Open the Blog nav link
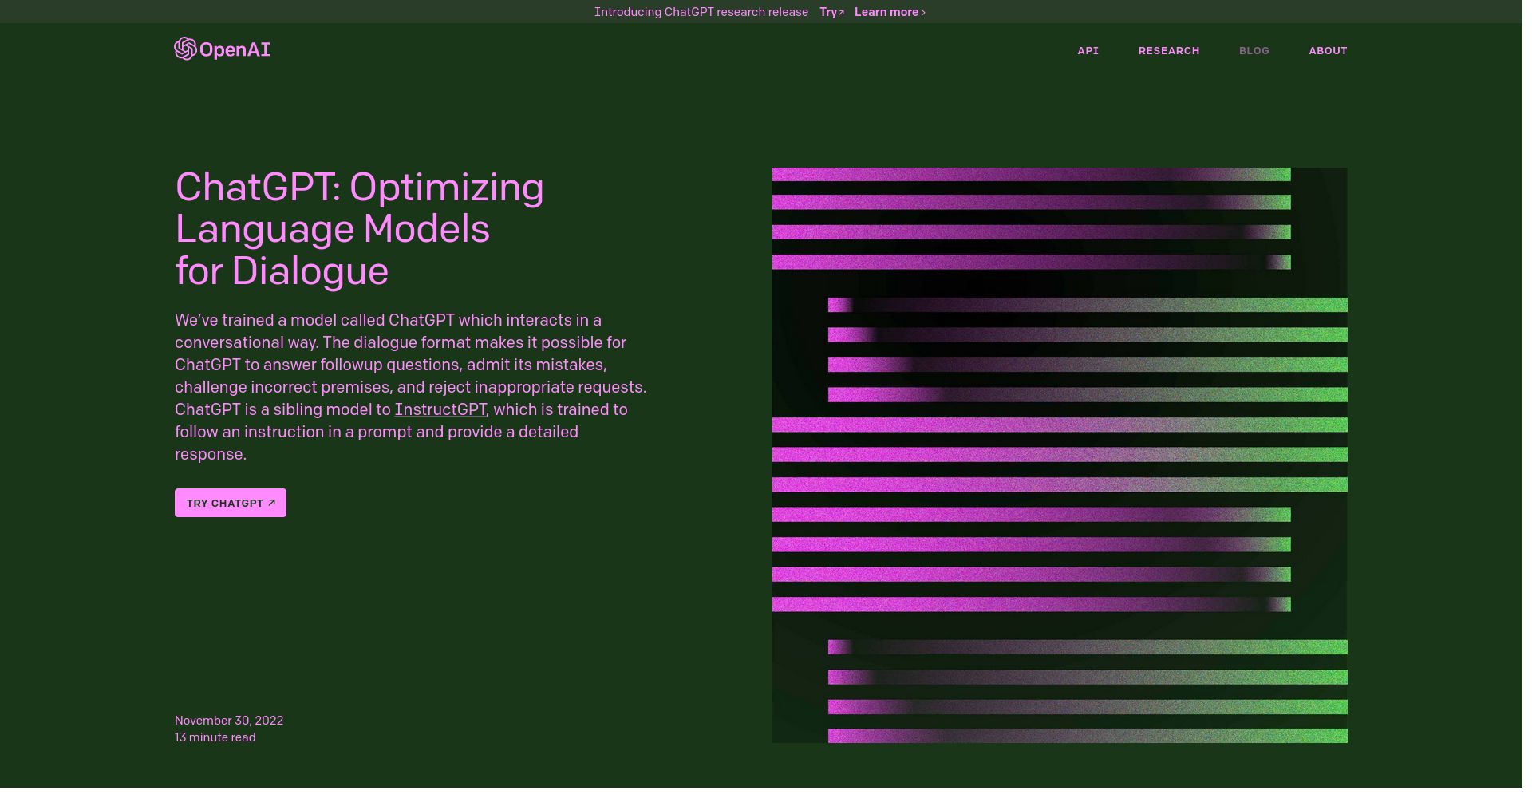The image size is (1532, 794). [x=1254, y=51]
